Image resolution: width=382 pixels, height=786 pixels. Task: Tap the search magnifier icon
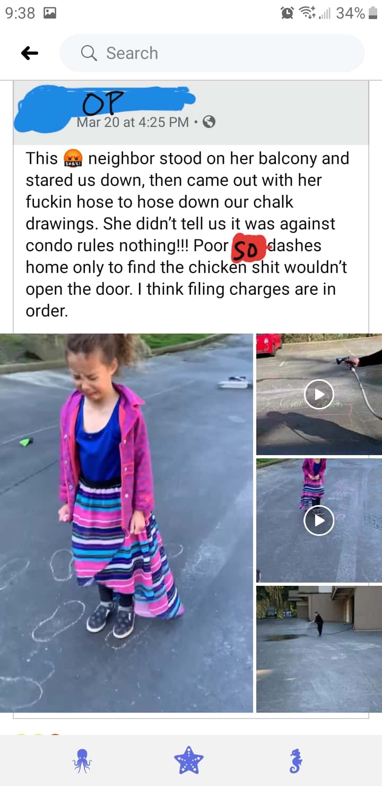click(89, 53)
